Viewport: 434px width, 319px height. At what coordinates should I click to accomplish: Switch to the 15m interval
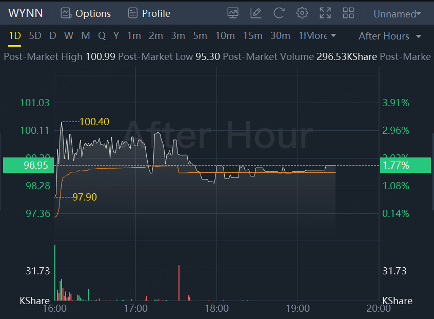coord(253,36)
